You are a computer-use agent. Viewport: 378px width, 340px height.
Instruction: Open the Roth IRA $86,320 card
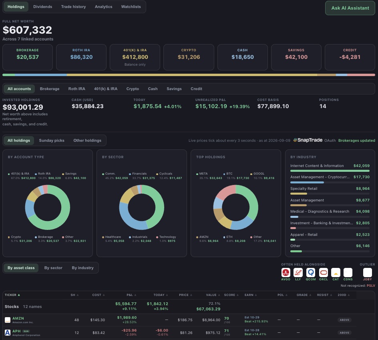pyautogui.click(x=81, y=57)
